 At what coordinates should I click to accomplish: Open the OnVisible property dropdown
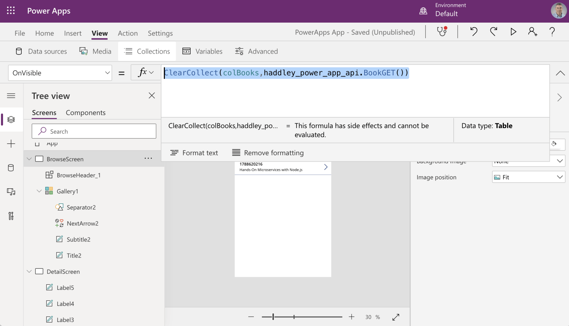(x=60, y=73)
